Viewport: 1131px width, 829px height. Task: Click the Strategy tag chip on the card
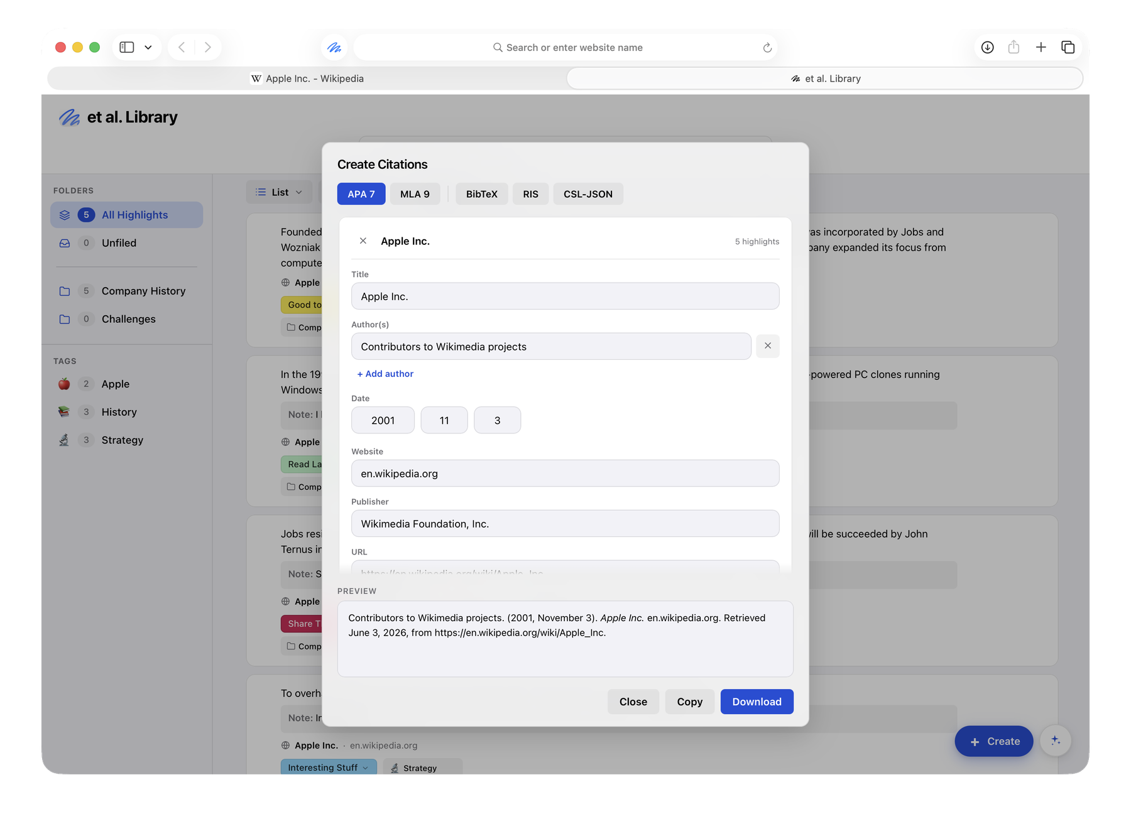422,767
